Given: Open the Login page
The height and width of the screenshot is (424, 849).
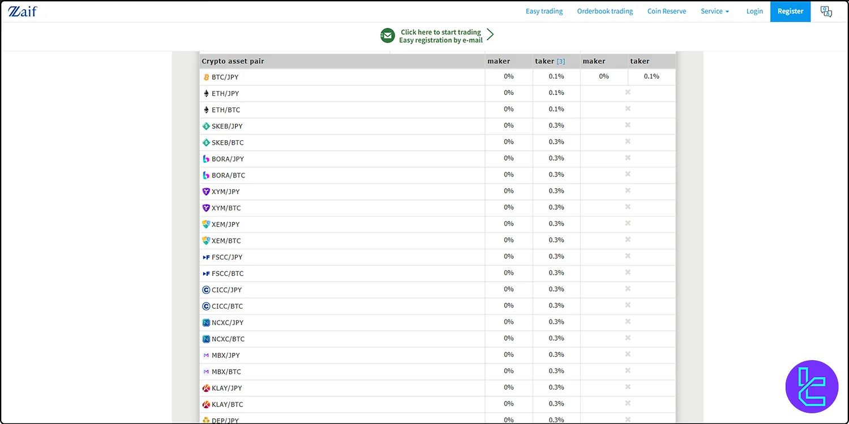Looking at the screenshot, I should pos(754,11).
